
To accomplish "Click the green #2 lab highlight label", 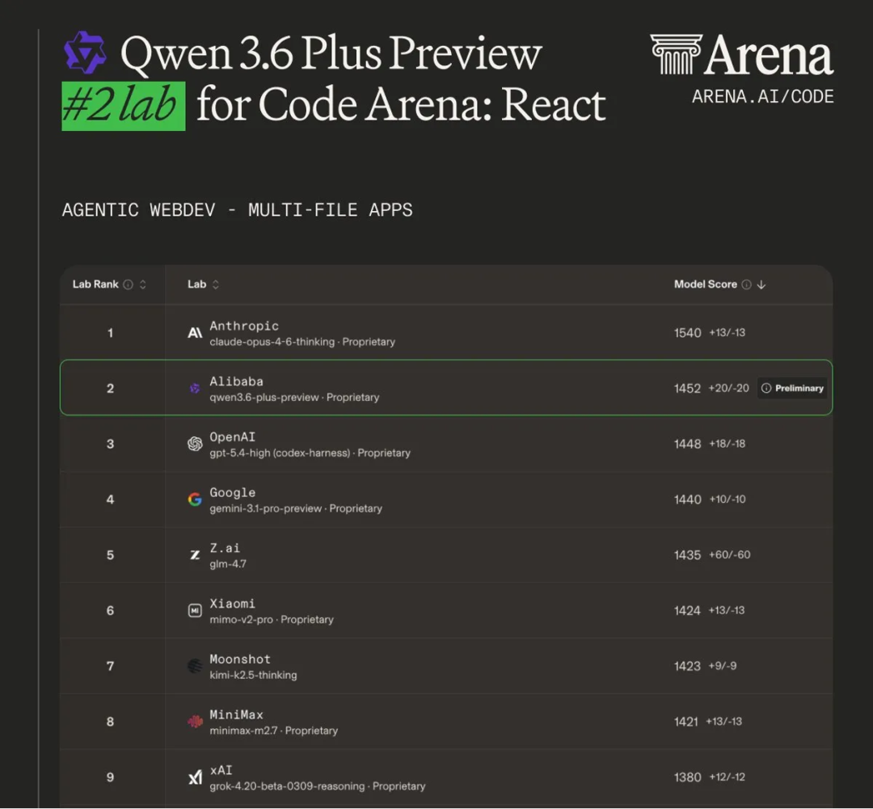I will tap(124, 105).
